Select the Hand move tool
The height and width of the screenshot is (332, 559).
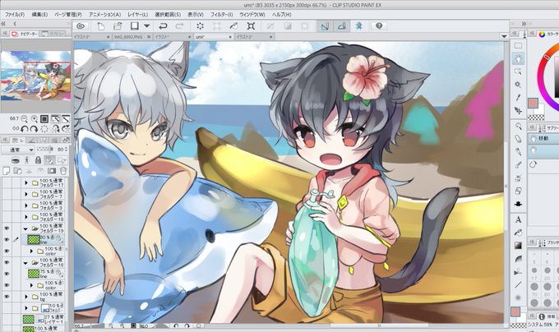pos(518,58)
